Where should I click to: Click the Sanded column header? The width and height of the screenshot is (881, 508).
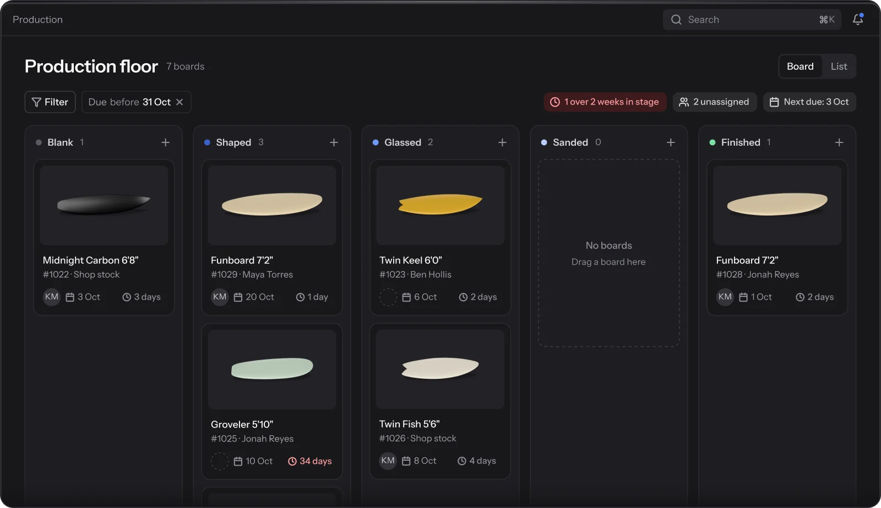pos(570,142)
